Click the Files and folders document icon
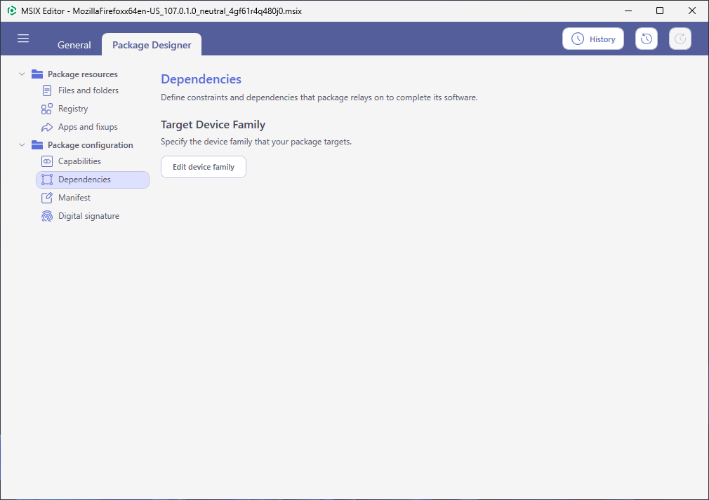 point(46,90)
